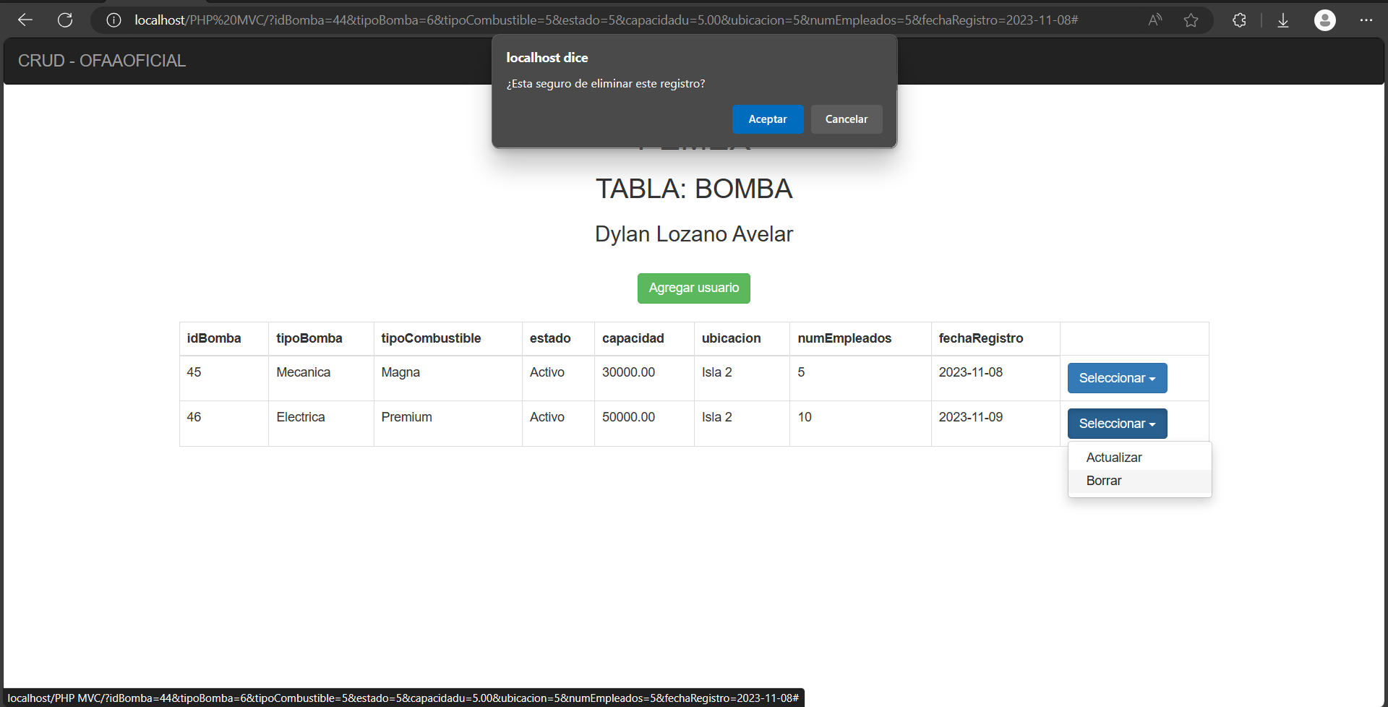1388x707 pixels.
Task: Open the site information icon in address bar
Action: [113, 20]
